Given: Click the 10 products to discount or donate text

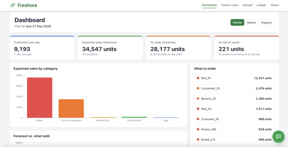Looking at the screenshot, I should (239, 54).
